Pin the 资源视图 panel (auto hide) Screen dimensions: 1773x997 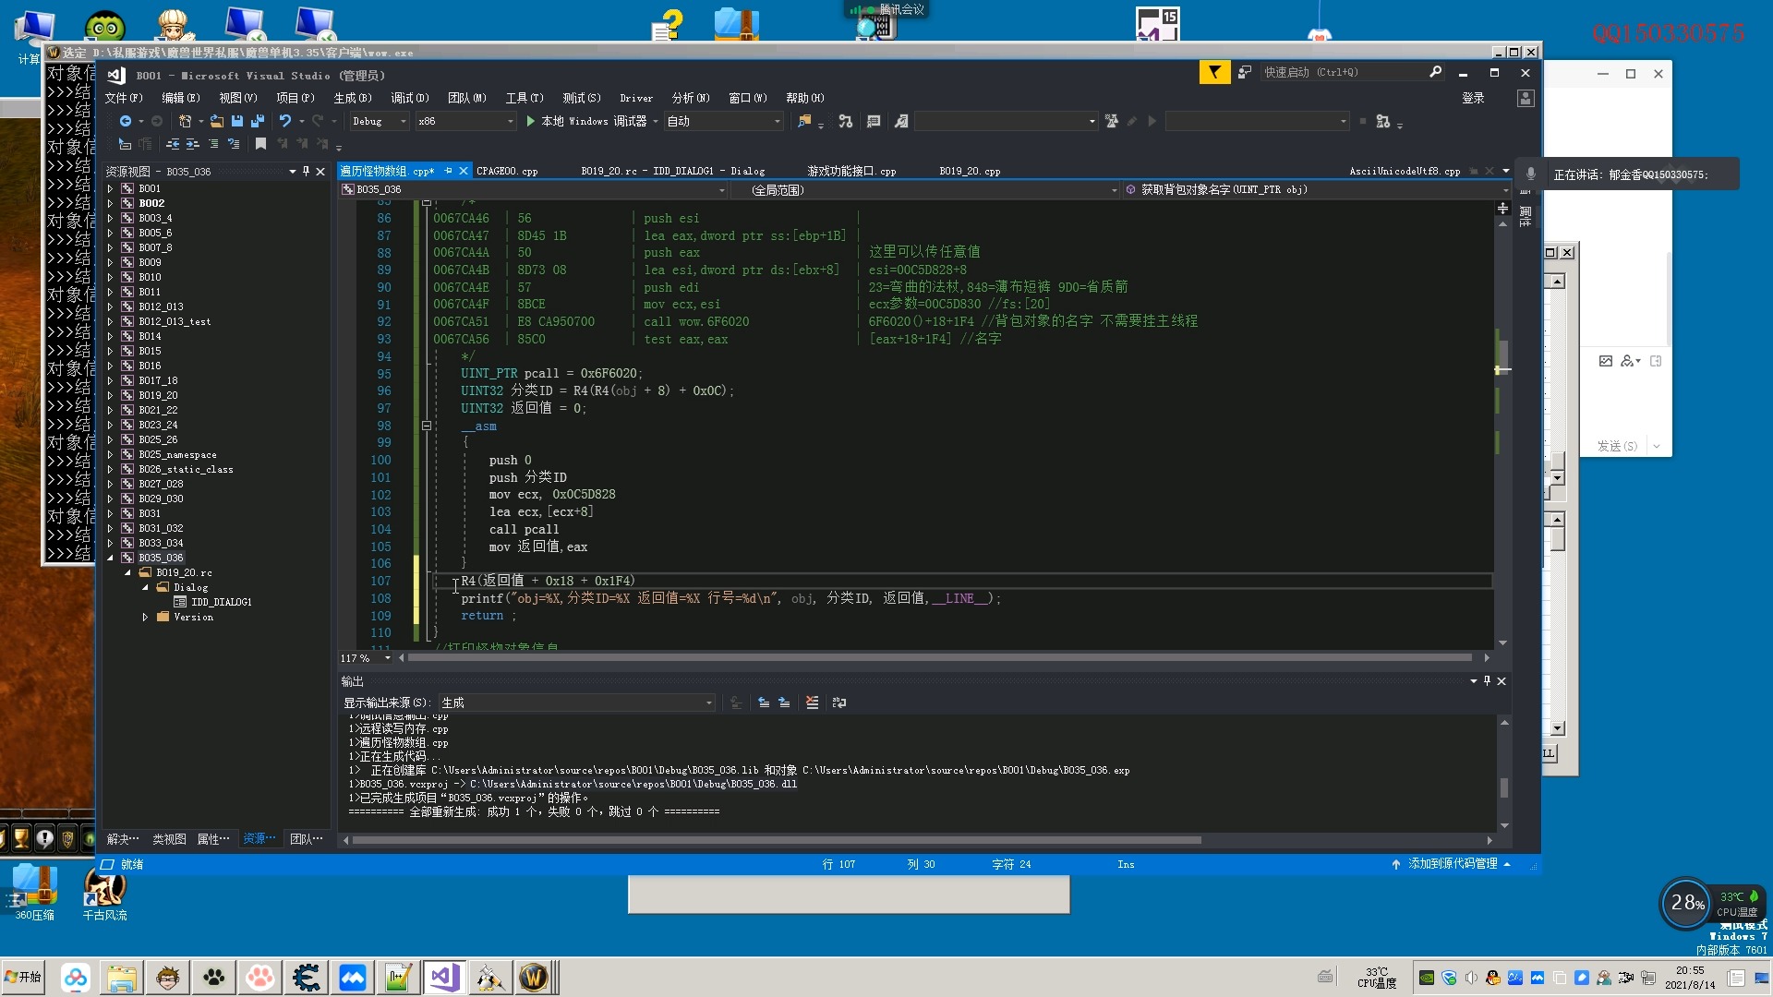pos(306,171)
